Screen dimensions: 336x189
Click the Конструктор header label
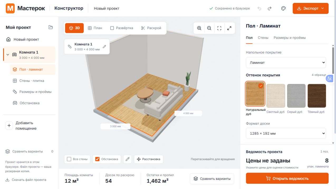69,8
